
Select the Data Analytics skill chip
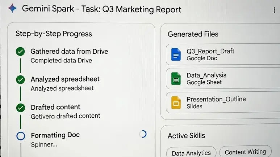pos(191,153)
